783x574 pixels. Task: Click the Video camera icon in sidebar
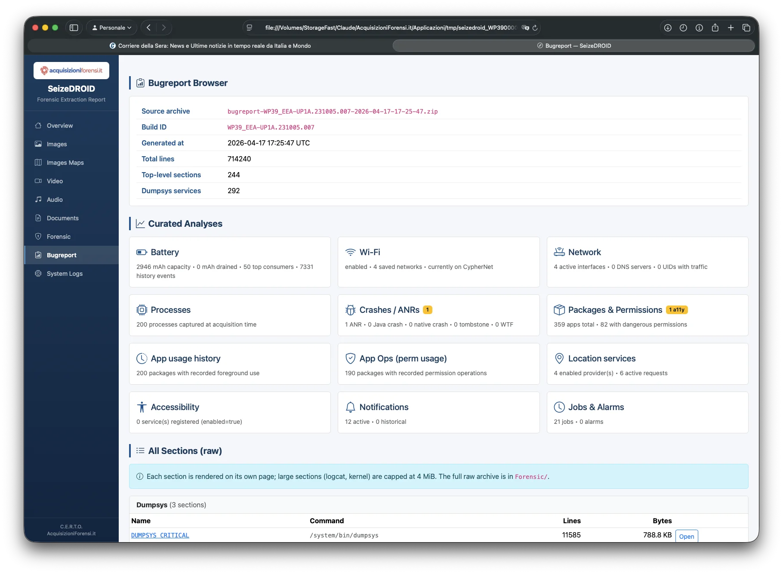pyautogui.click(x=38, y=181)
